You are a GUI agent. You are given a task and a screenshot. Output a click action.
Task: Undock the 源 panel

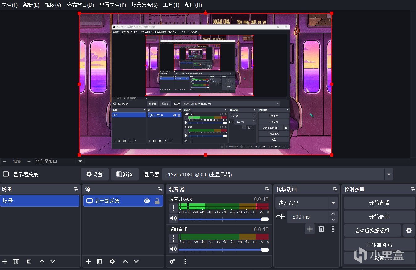tap(160, 189)
